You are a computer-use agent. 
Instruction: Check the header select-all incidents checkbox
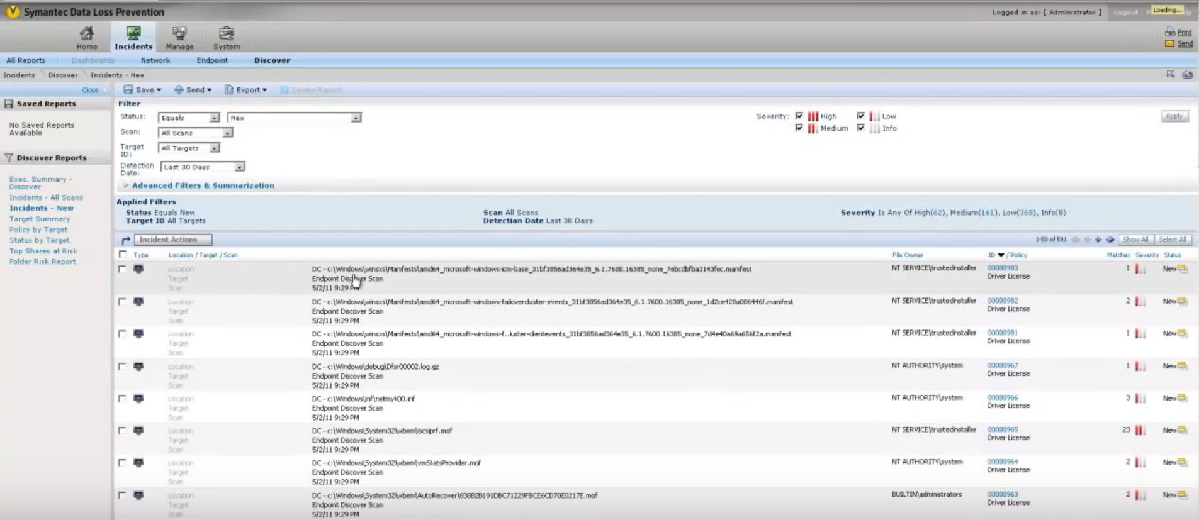123,254
